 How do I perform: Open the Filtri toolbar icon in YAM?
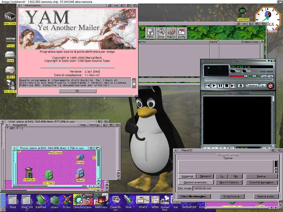(x=150, y=33)
